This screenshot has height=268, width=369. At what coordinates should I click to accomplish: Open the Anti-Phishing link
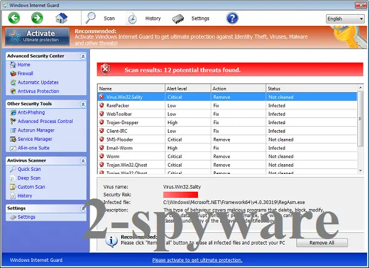coord(31,112)
